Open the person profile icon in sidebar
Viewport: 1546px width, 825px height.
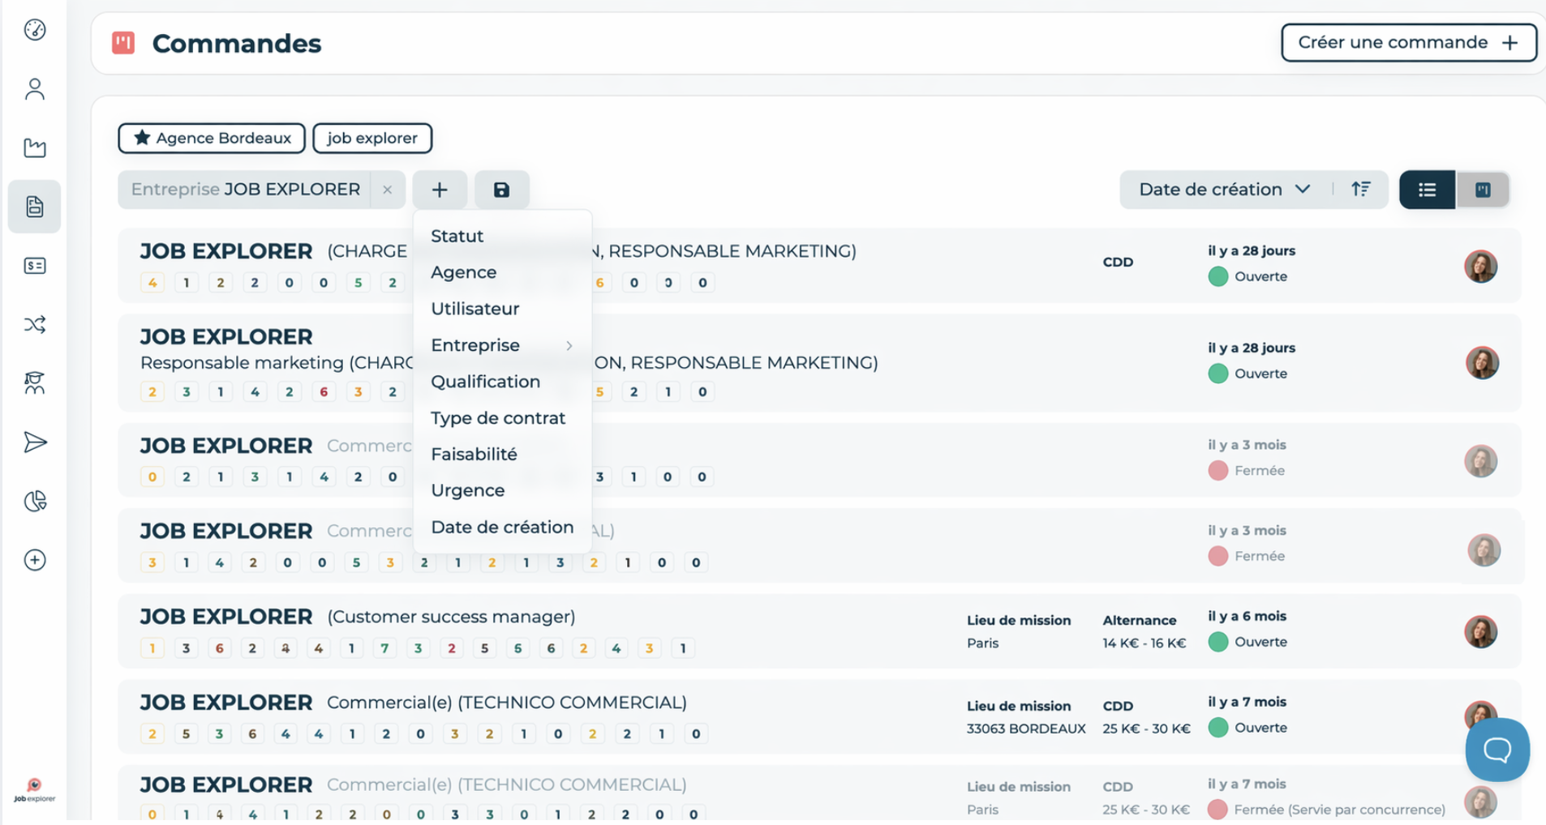35,88
